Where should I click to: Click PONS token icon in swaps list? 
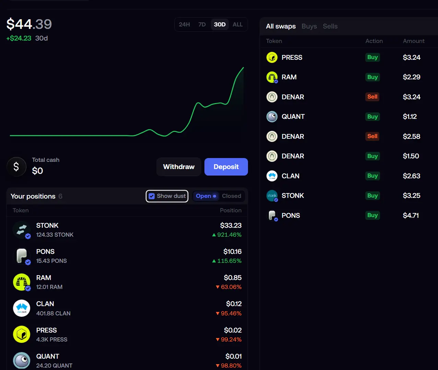(272, 215)
